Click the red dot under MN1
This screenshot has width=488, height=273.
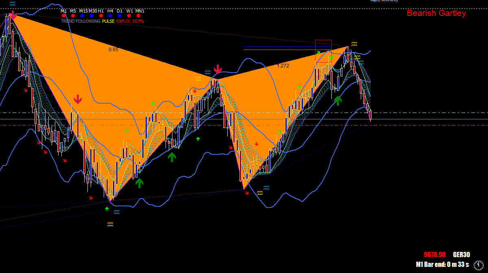tap(138, 15)
